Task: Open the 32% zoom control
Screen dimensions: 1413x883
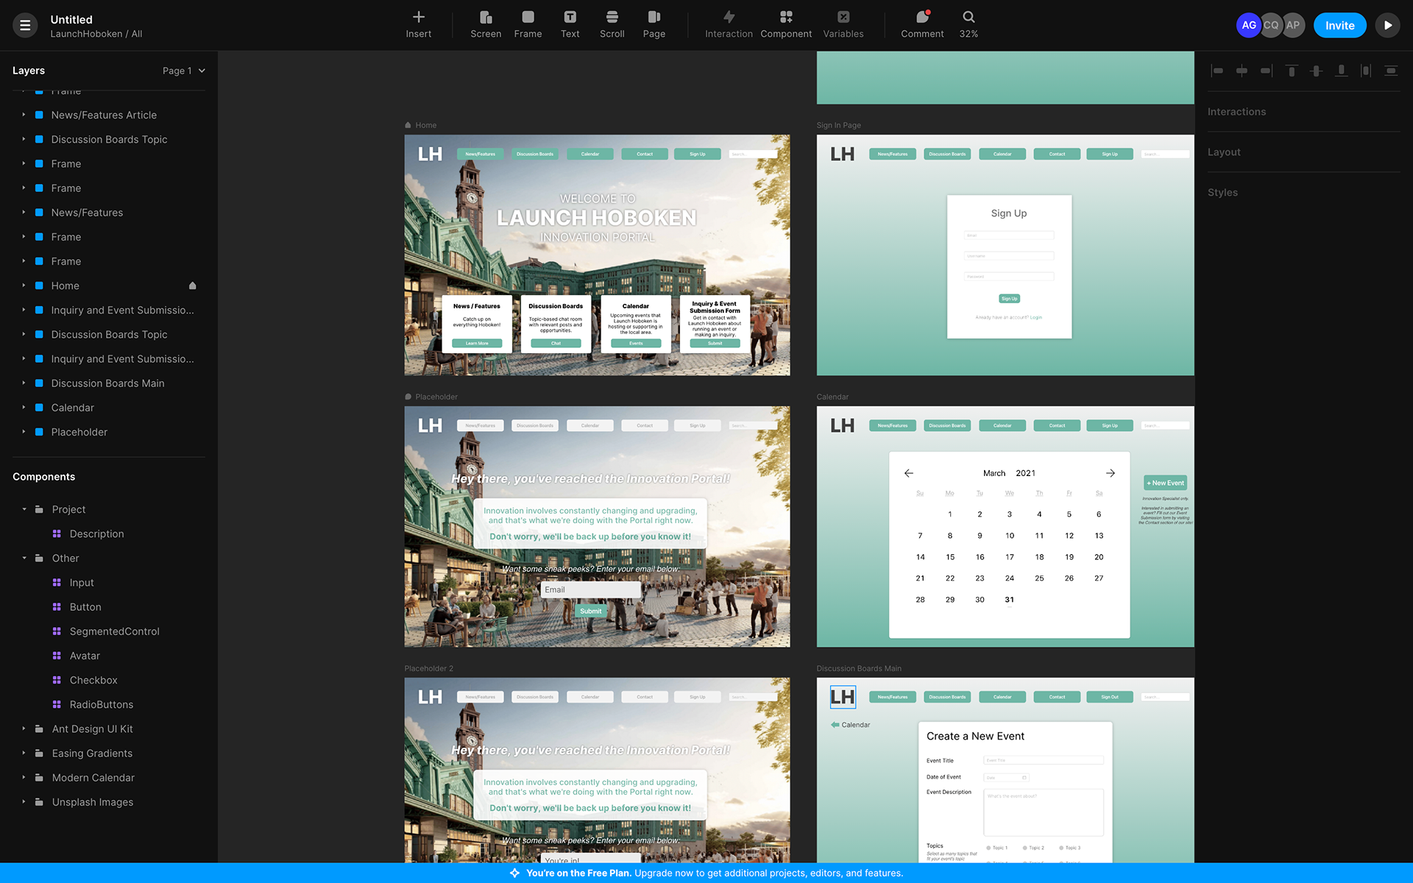Action: 968,24
